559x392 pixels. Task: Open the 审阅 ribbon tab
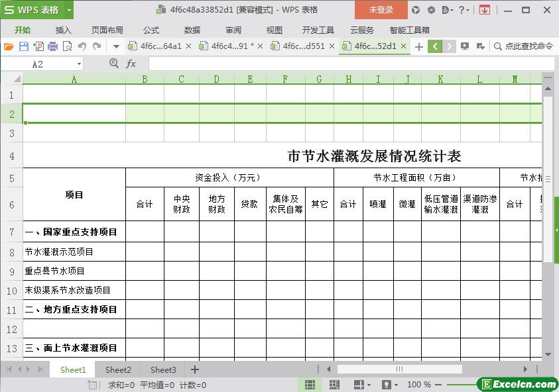[233, 30]
